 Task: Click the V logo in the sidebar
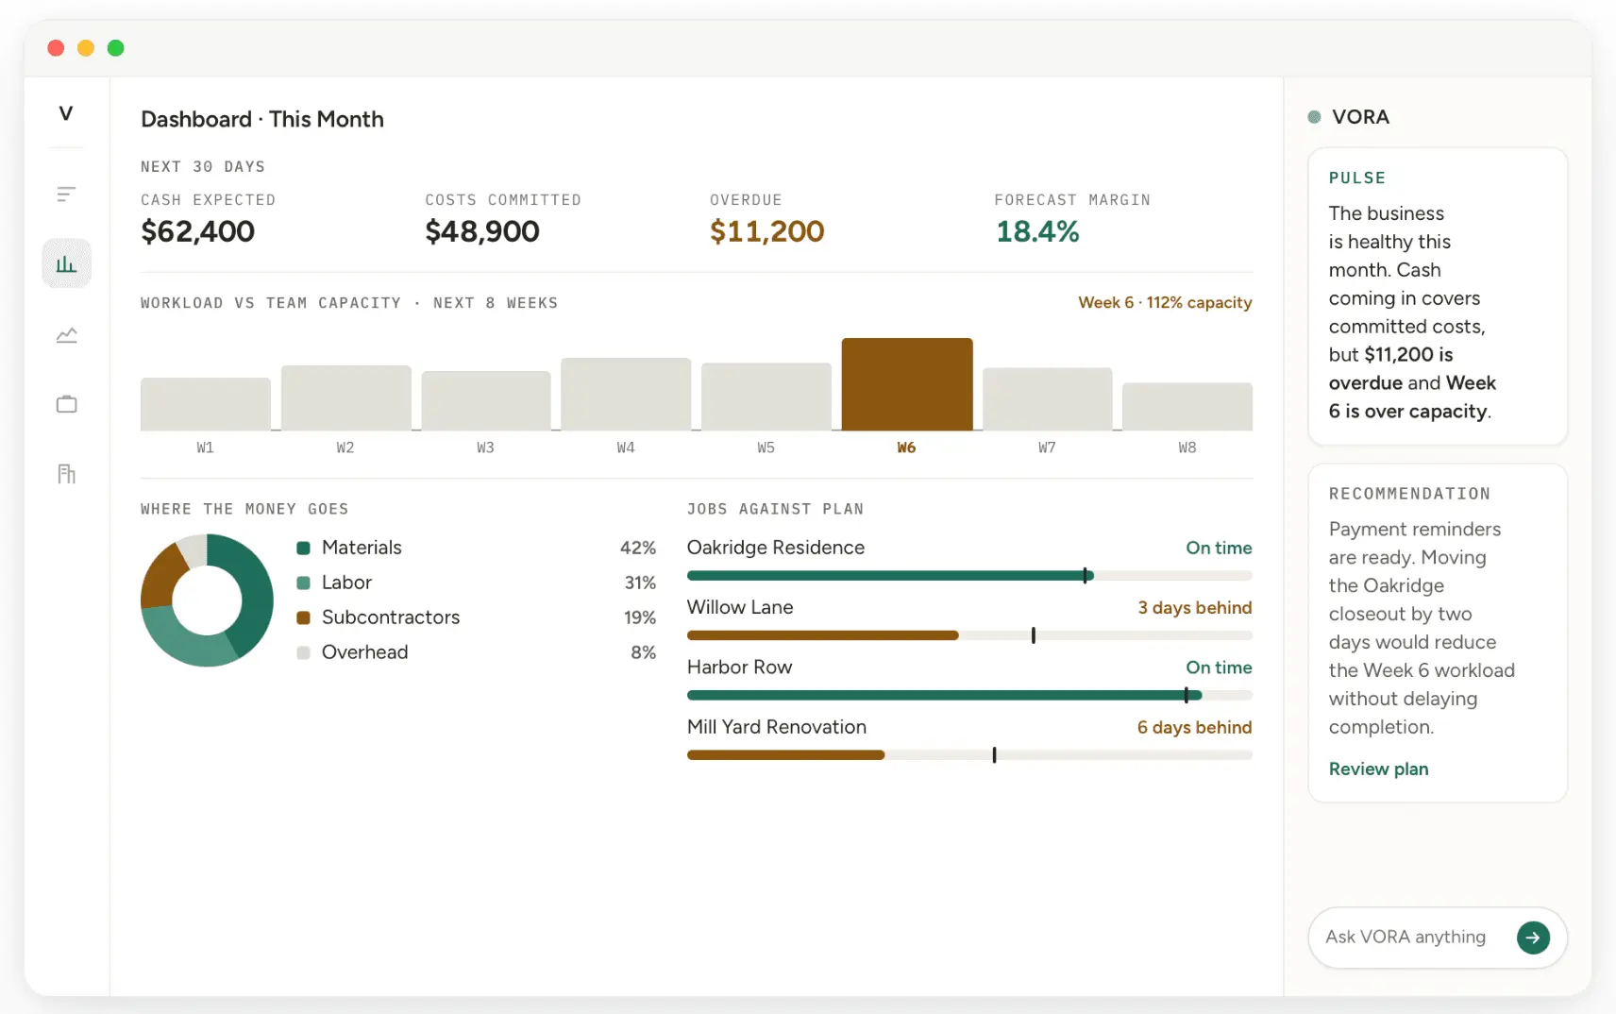click(x=66, y=113)
